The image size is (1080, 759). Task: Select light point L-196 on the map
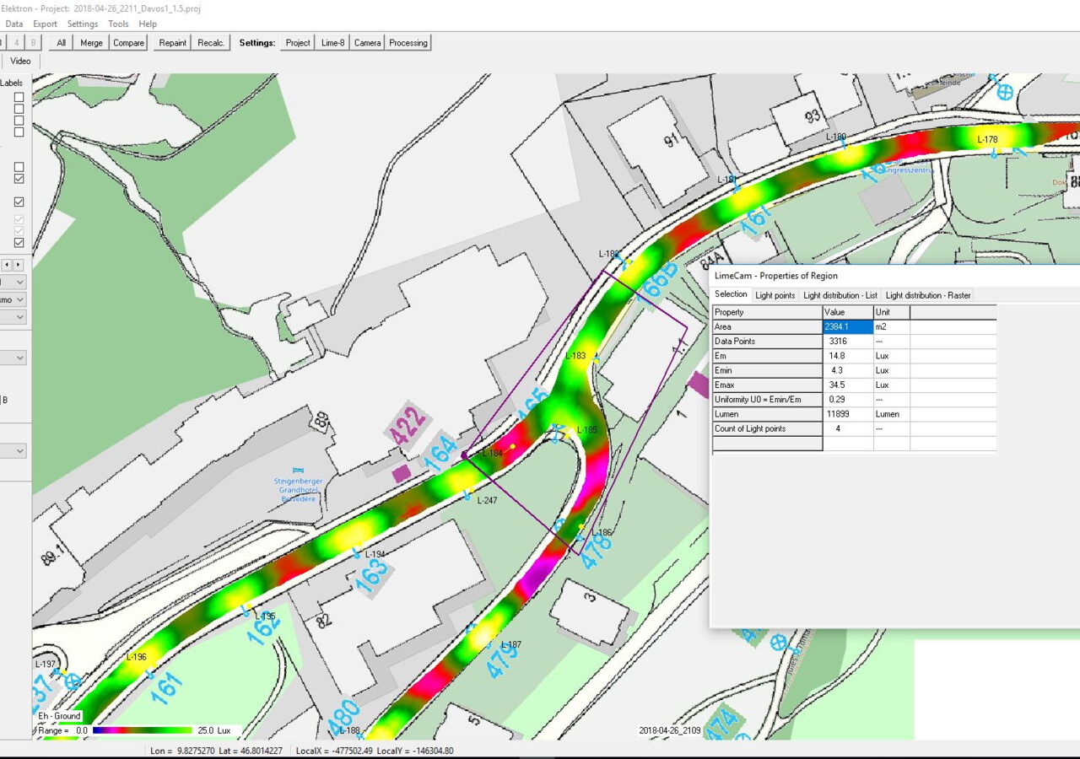136,657
